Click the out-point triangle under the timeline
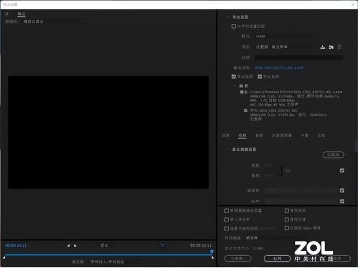358x268 pixels. coord(213,257)
